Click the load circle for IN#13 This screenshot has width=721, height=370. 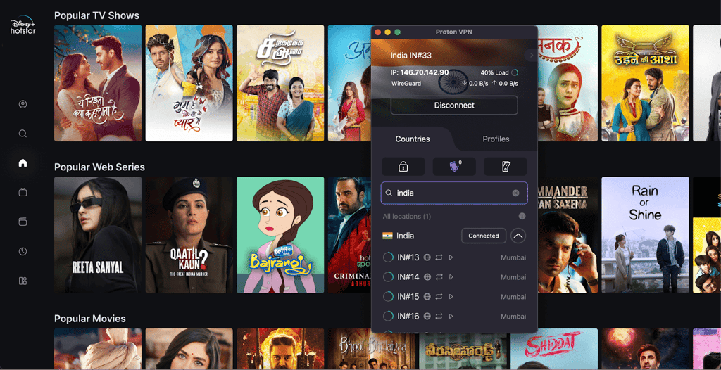tap(388, 257)
